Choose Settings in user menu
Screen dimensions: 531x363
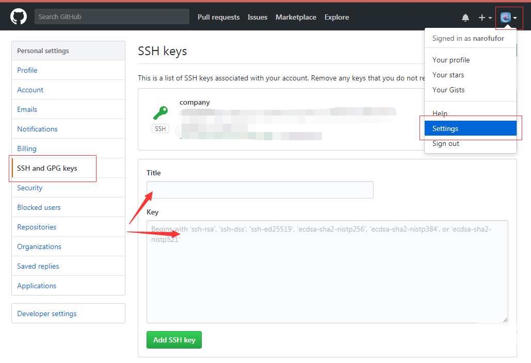471,128
